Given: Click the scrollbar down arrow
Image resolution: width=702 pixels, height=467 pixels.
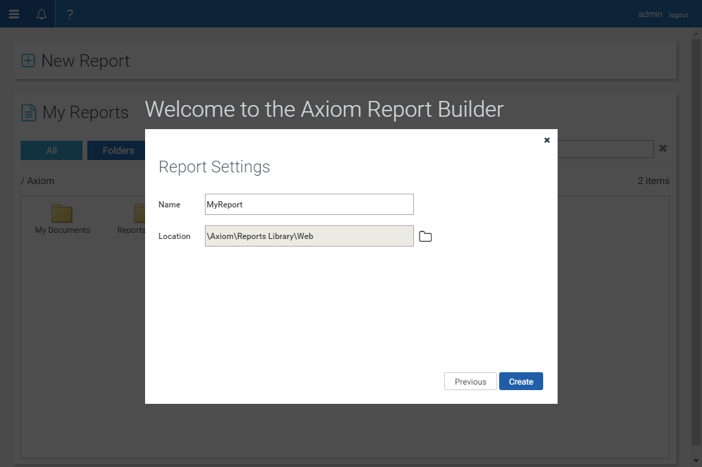Looking at the screenshot, I should 696,460.
